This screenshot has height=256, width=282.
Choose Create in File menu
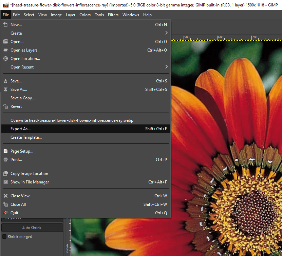(x=86, y=33)
